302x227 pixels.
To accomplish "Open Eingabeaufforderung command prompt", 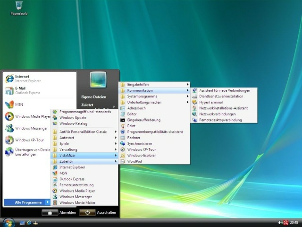I will point(154,120).
